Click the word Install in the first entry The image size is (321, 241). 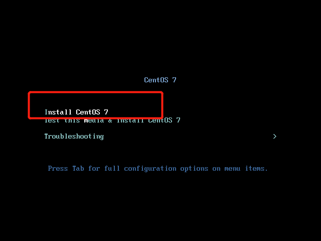coord(58,112)
